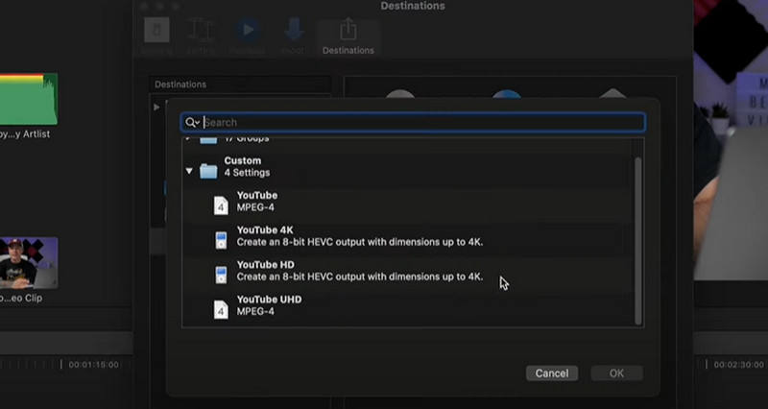This screenshot has height=409, width=768.
Task: Click the YouTube HD device icon
Action: click(x=221, y=273)
